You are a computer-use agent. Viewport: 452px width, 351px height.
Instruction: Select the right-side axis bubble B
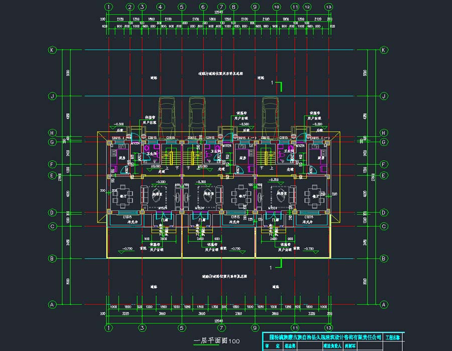click(x=383, y=258)
